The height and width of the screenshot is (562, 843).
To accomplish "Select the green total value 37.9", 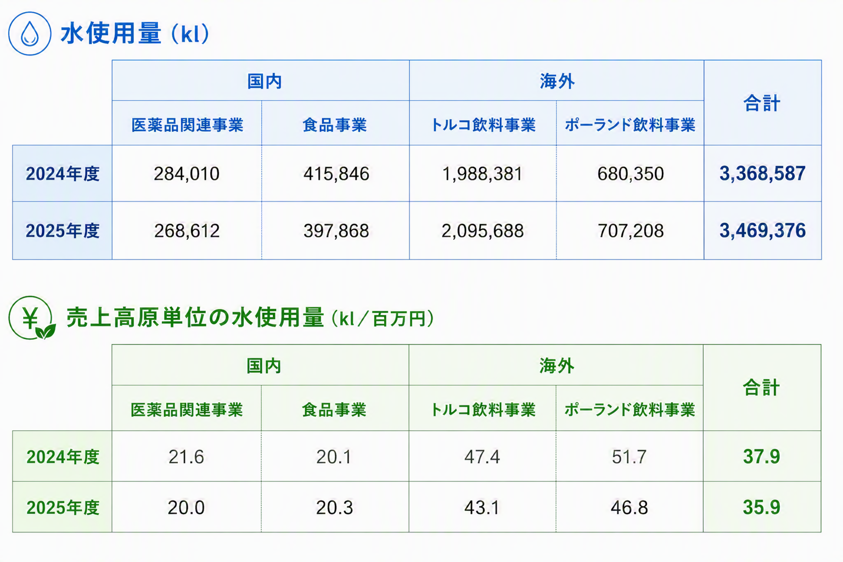I will tap(762, 456).
